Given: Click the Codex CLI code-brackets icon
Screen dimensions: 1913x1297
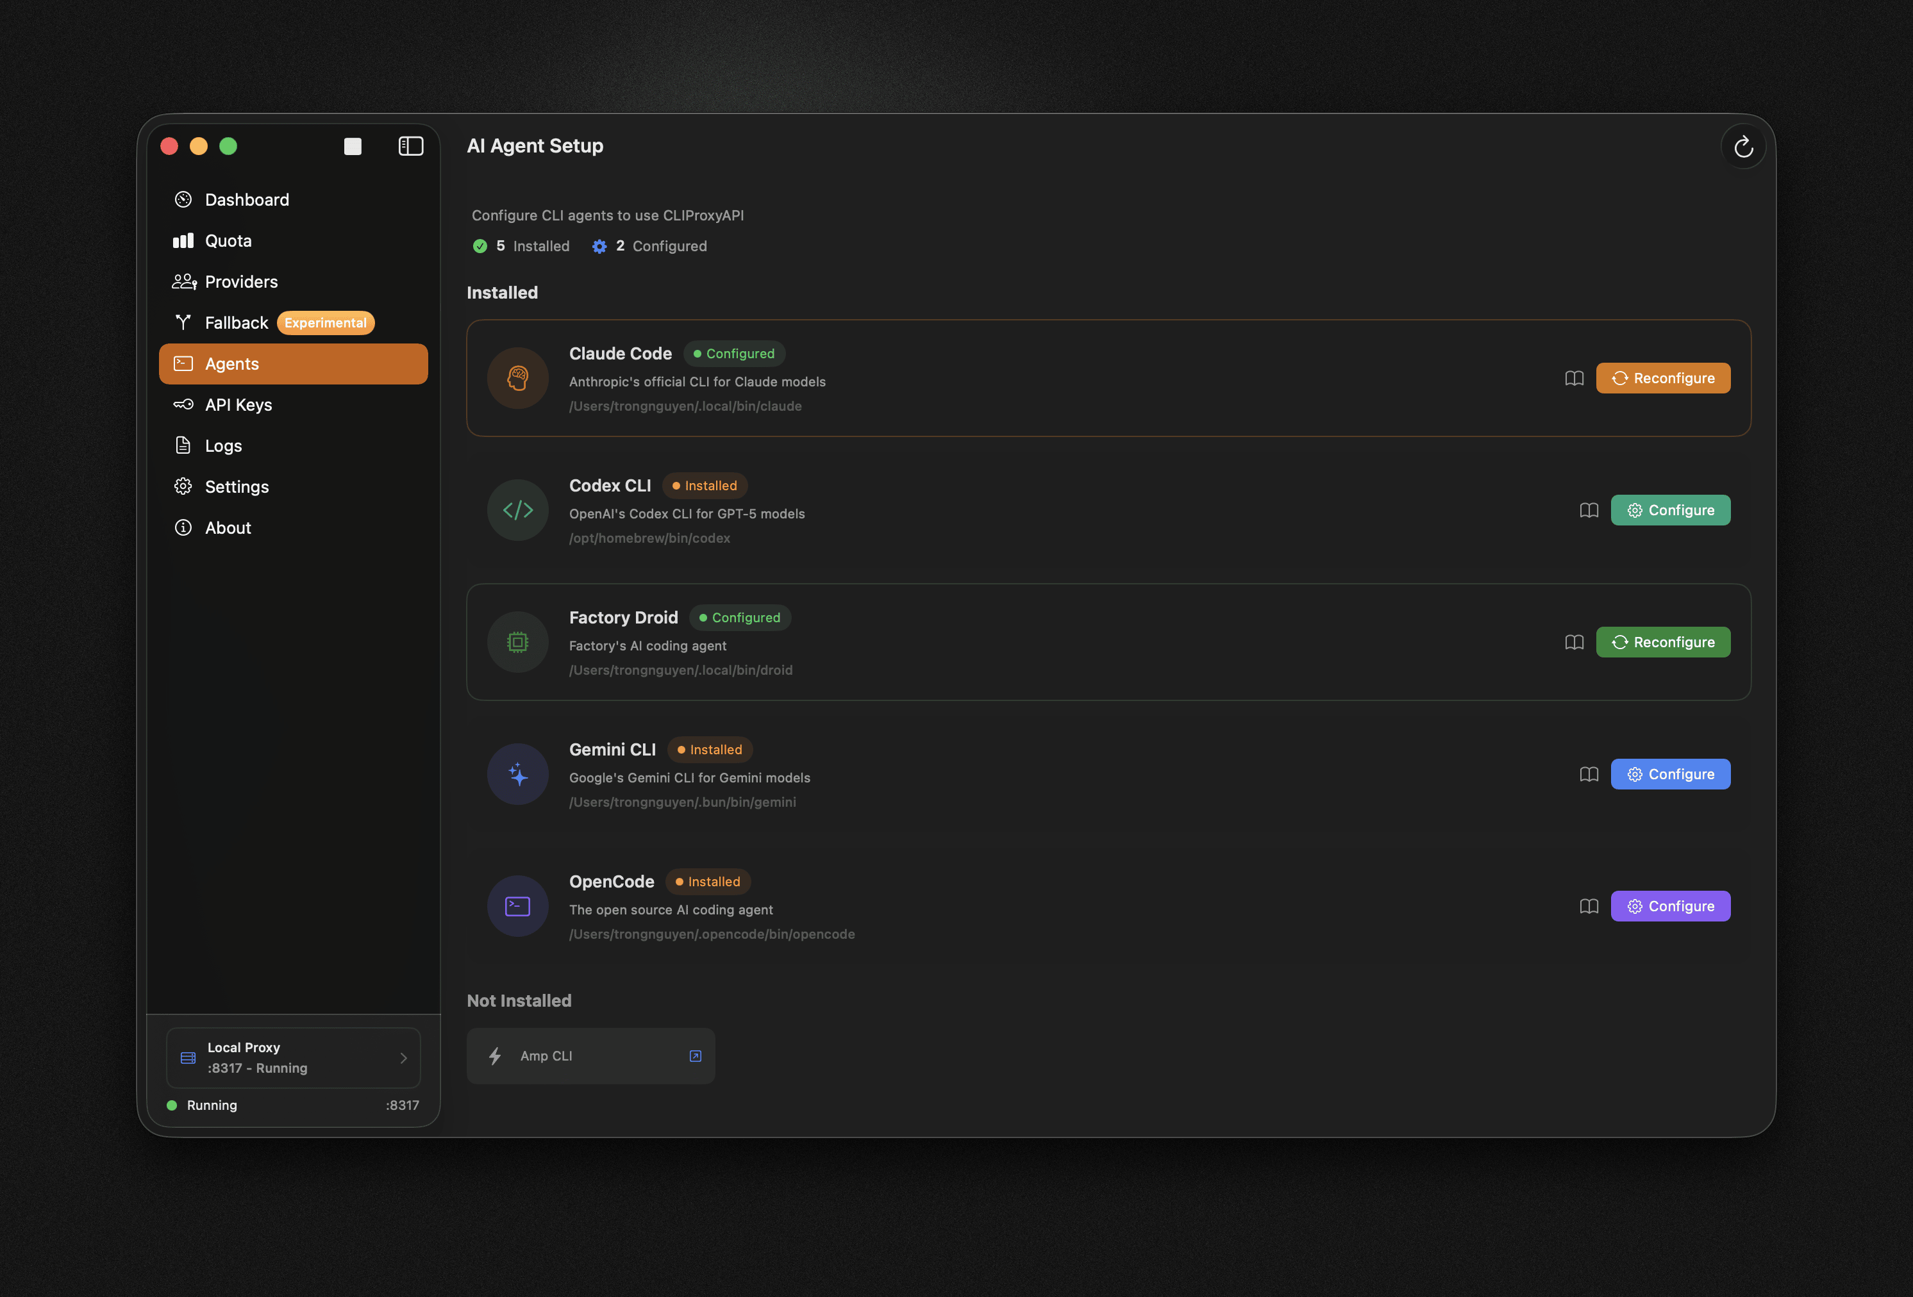Looking at the screenshot, I should point(518,510).
